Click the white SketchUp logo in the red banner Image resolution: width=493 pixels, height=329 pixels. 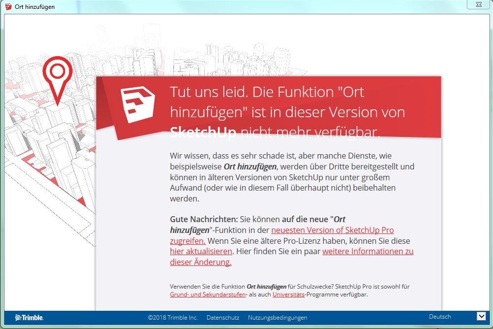click(139, 104)
